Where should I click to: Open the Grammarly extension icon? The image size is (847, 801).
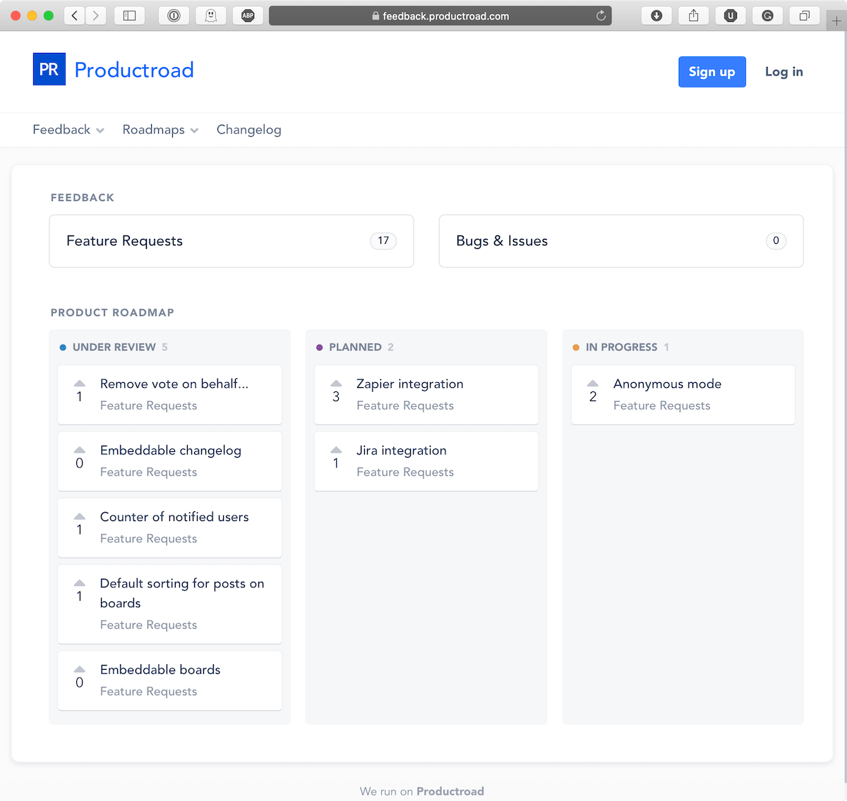(768, 16)
